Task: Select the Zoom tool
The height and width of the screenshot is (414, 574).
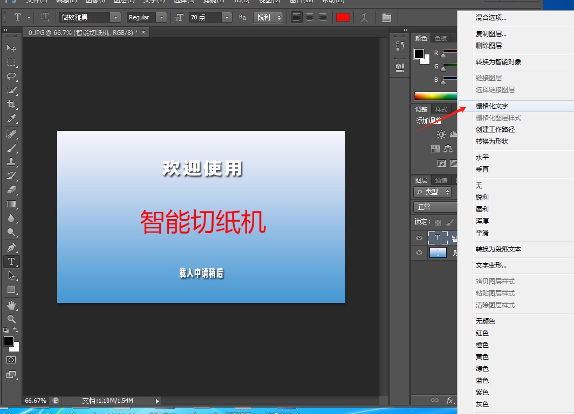Action: pyautogui.click(x=11, y=319)
